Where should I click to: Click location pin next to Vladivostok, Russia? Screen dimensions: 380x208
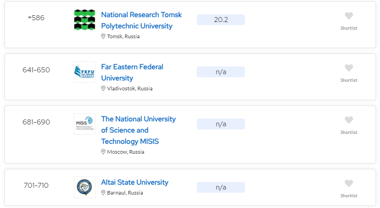[103, 89]
